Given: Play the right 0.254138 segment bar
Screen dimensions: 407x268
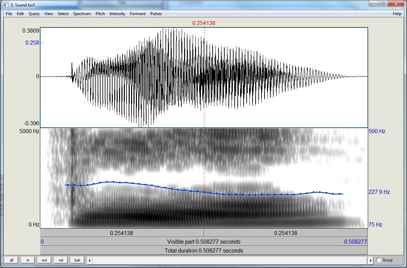Looking at the screenshot, I should pos(286,233).
